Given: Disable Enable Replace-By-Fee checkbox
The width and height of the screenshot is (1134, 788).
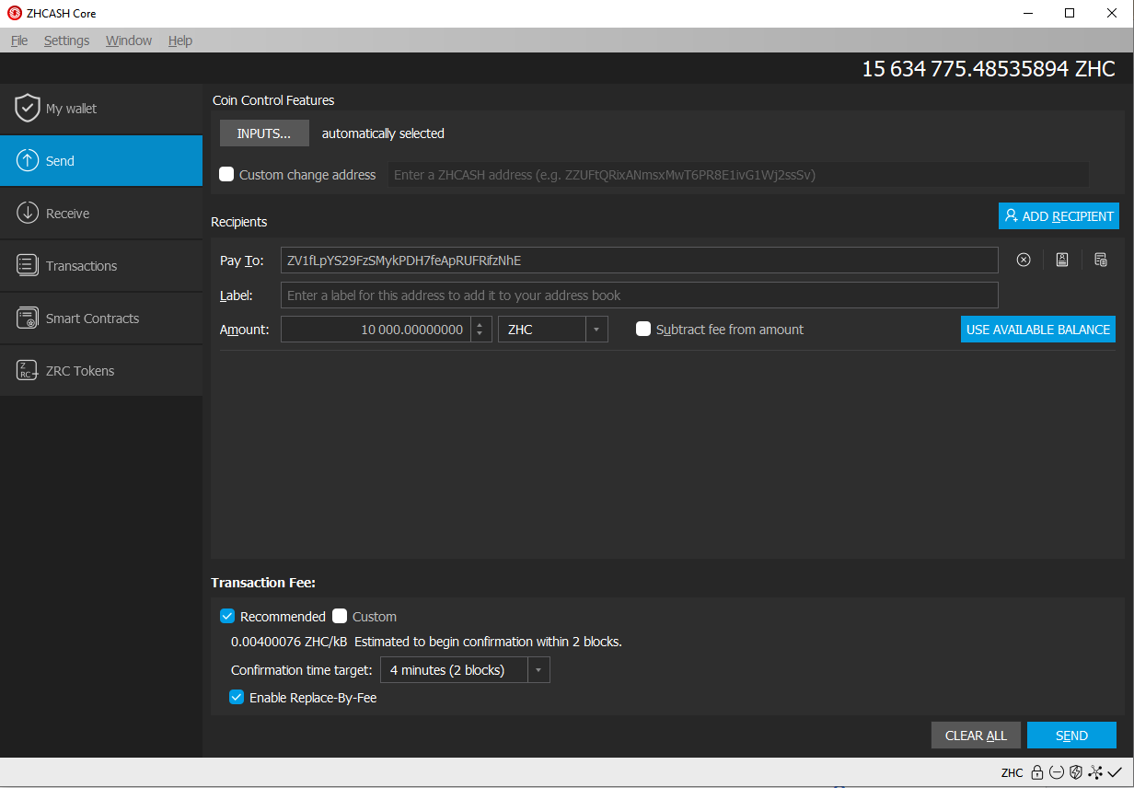Looking at the screenshot, I should (x=237, y=697).
